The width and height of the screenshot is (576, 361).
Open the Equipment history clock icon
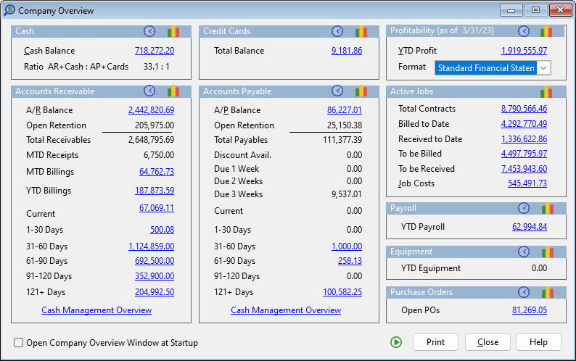pos(524,252)
